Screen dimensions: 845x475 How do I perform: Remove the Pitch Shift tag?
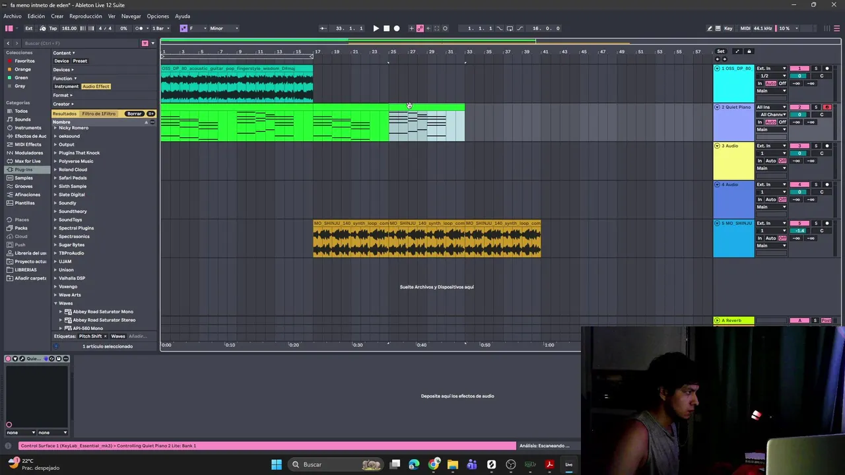pos(104,336)
